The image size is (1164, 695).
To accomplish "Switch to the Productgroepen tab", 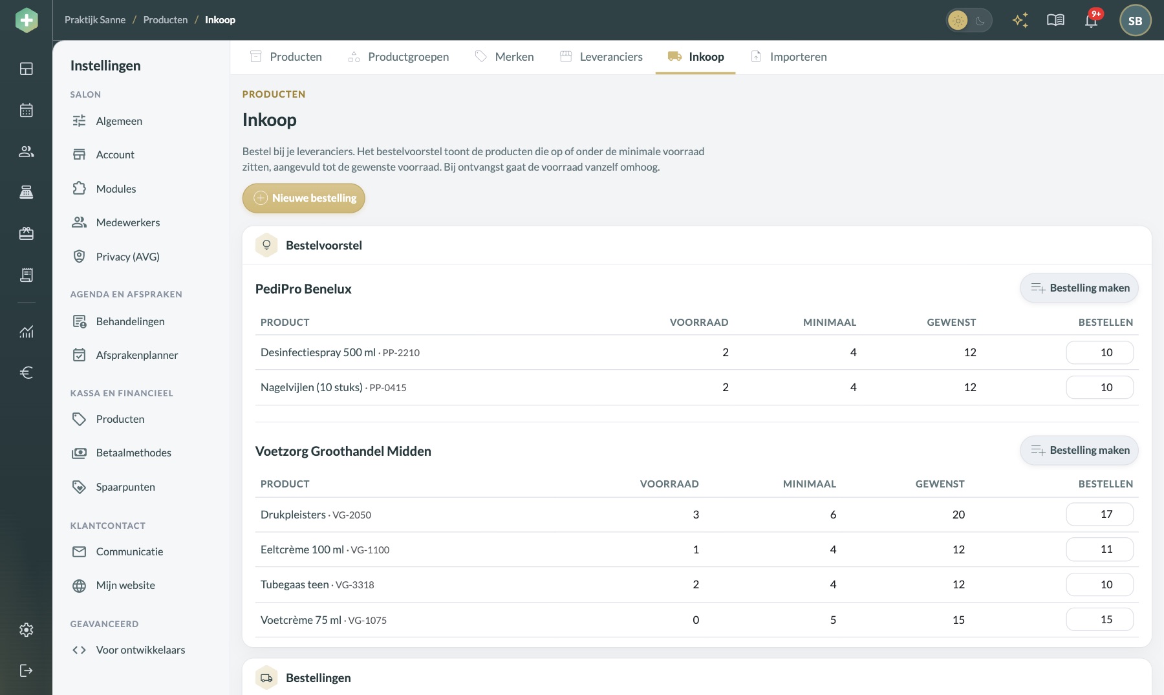I will pyautogui.click(x=398, y=57).
